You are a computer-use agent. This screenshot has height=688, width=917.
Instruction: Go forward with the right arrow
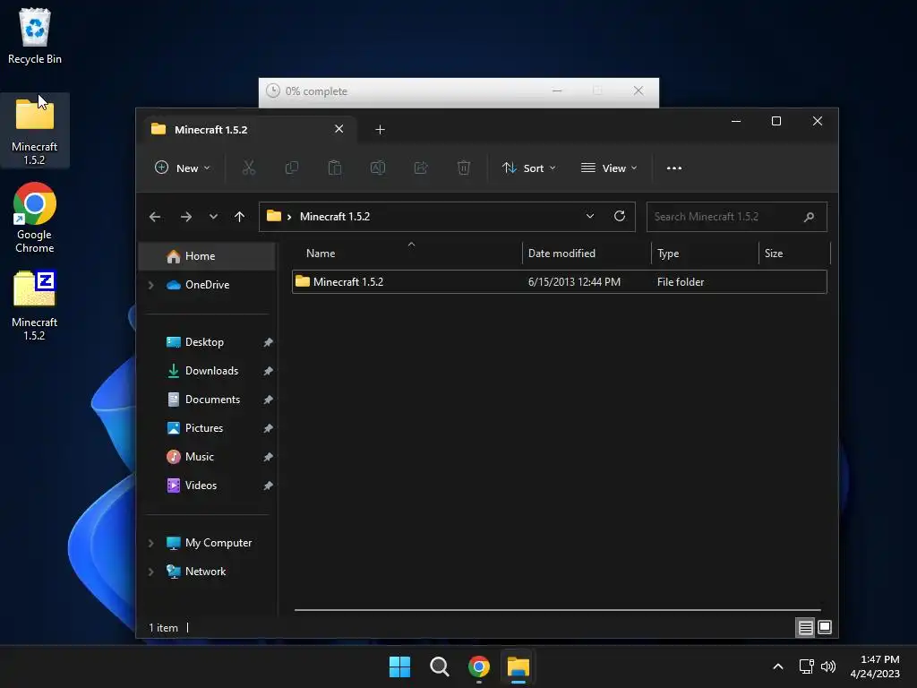pos(186,217)
